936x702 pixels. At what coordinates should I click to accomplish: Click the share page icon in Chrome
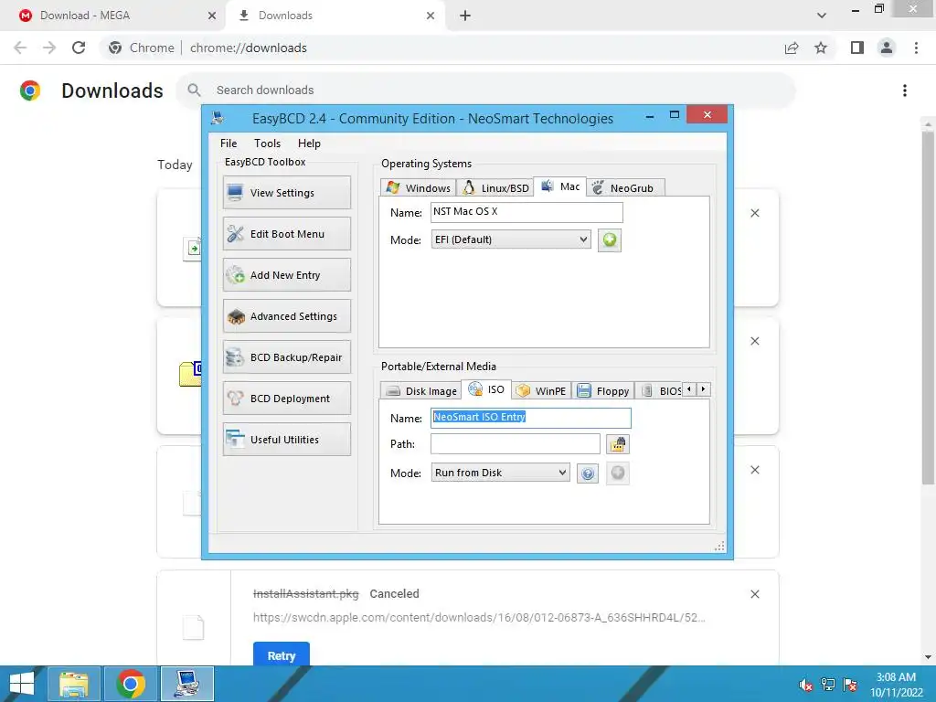(x=792, y=48)
